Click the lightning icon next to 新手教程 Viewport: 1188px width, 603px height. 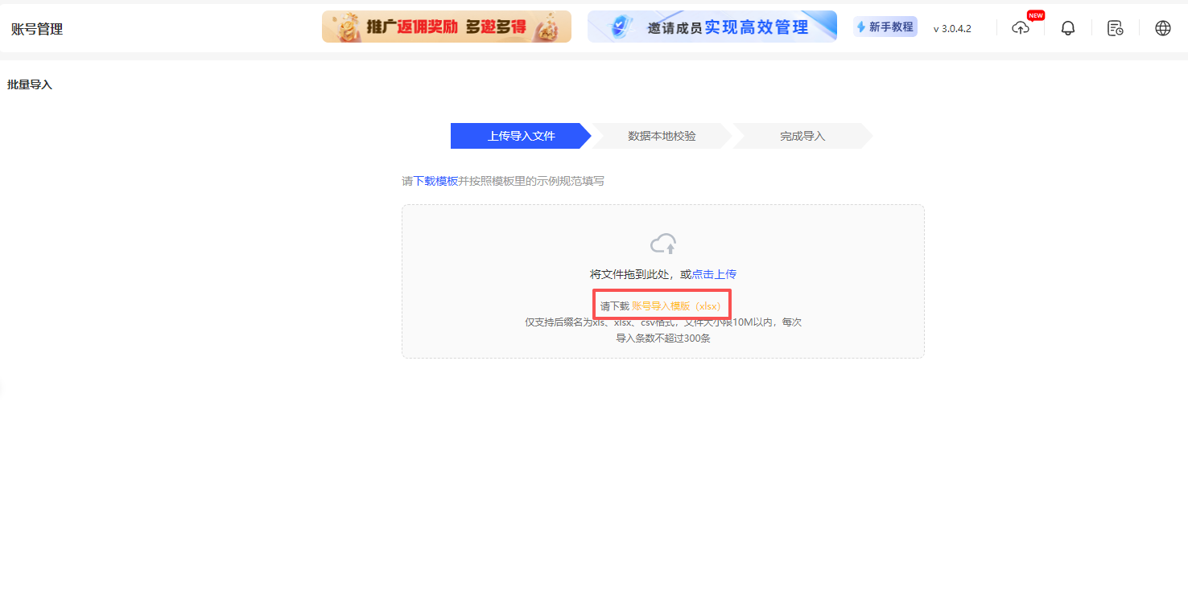[860, 26]
